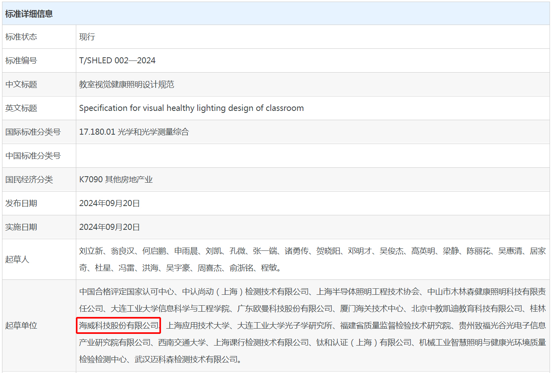Viewport: 552px width, 373px height.
Task: Click value 17.180.01 光学和光学测量综合
Action: coord(134,132)
